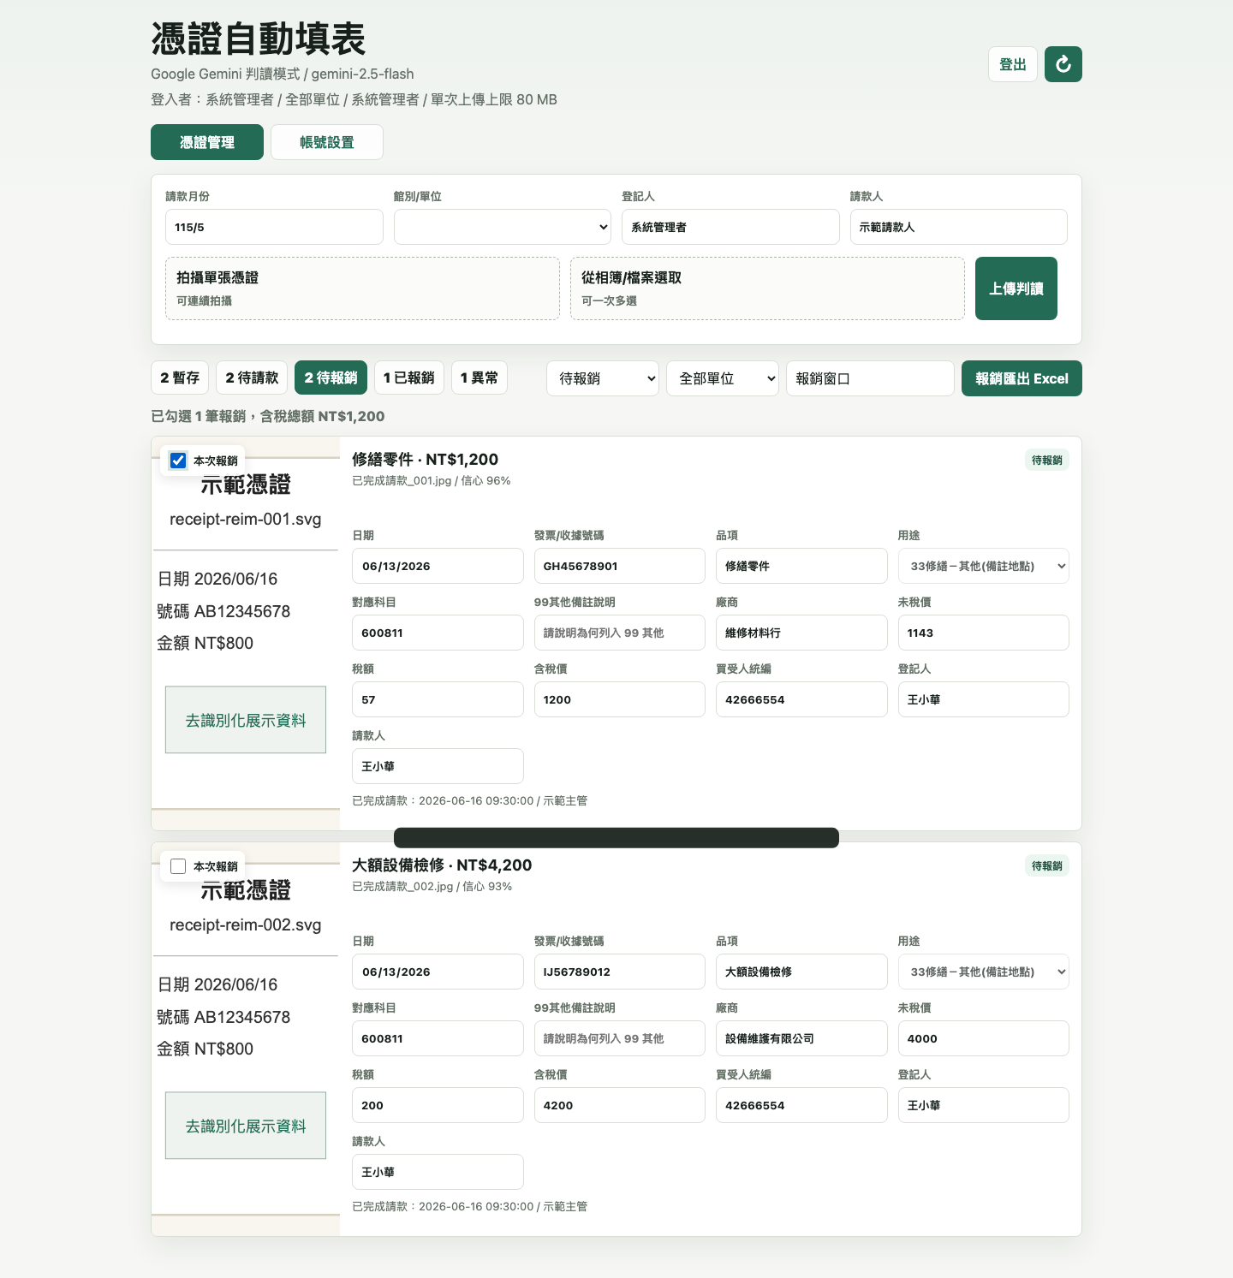
Task: Click the 修繕零件 · NT$1,200 heading
Action: click(425, 460)
